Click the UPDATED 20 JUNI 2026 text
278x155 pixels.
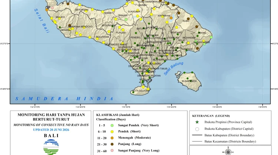point(51,130)
